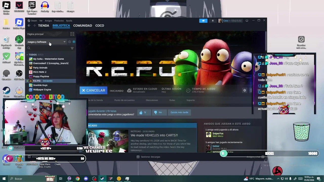Select My Suika - Watermelon Game in library
Viewport: 324px width, 182px height.
50,59
